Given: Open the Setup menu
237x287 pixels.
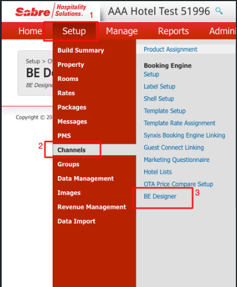Looking at the screenshot, I should (74, 31).
